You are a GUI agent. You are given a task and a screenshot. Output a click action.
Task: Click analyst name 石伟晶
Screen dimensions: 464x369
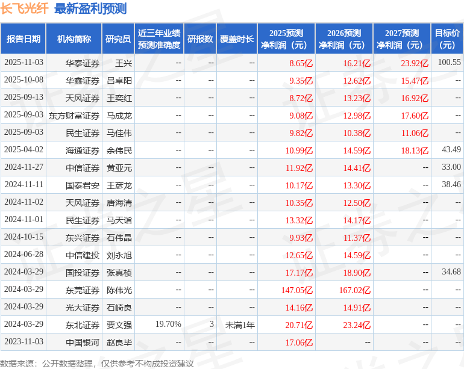[119, 237]
